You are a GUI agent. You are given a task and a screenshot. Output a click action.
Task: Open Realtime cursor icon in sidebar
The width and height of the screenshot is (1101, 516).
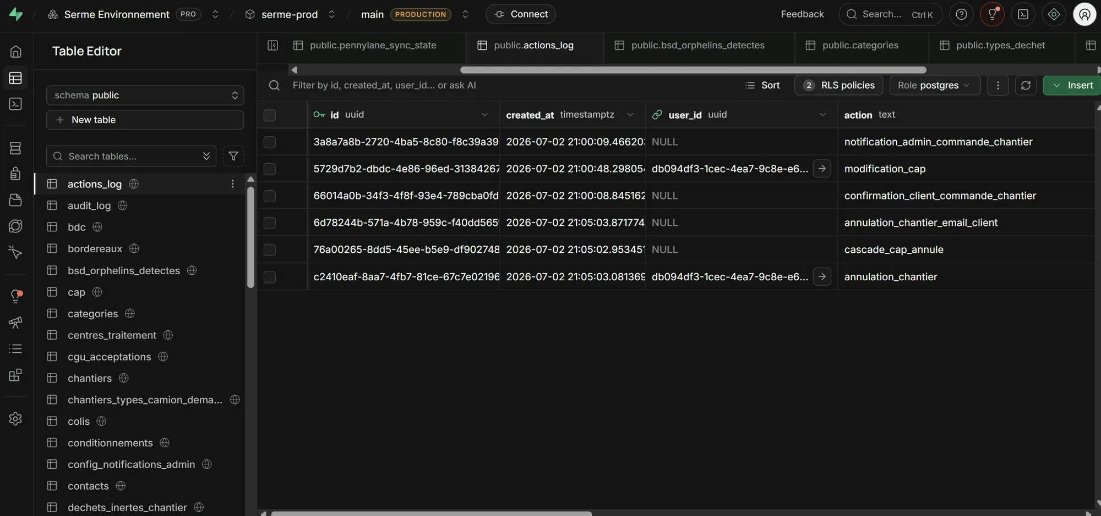click(x=15, y=252)
